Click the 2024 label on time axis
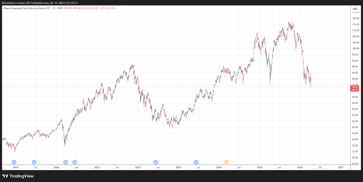The image size is (363, 182). (219, 167)
